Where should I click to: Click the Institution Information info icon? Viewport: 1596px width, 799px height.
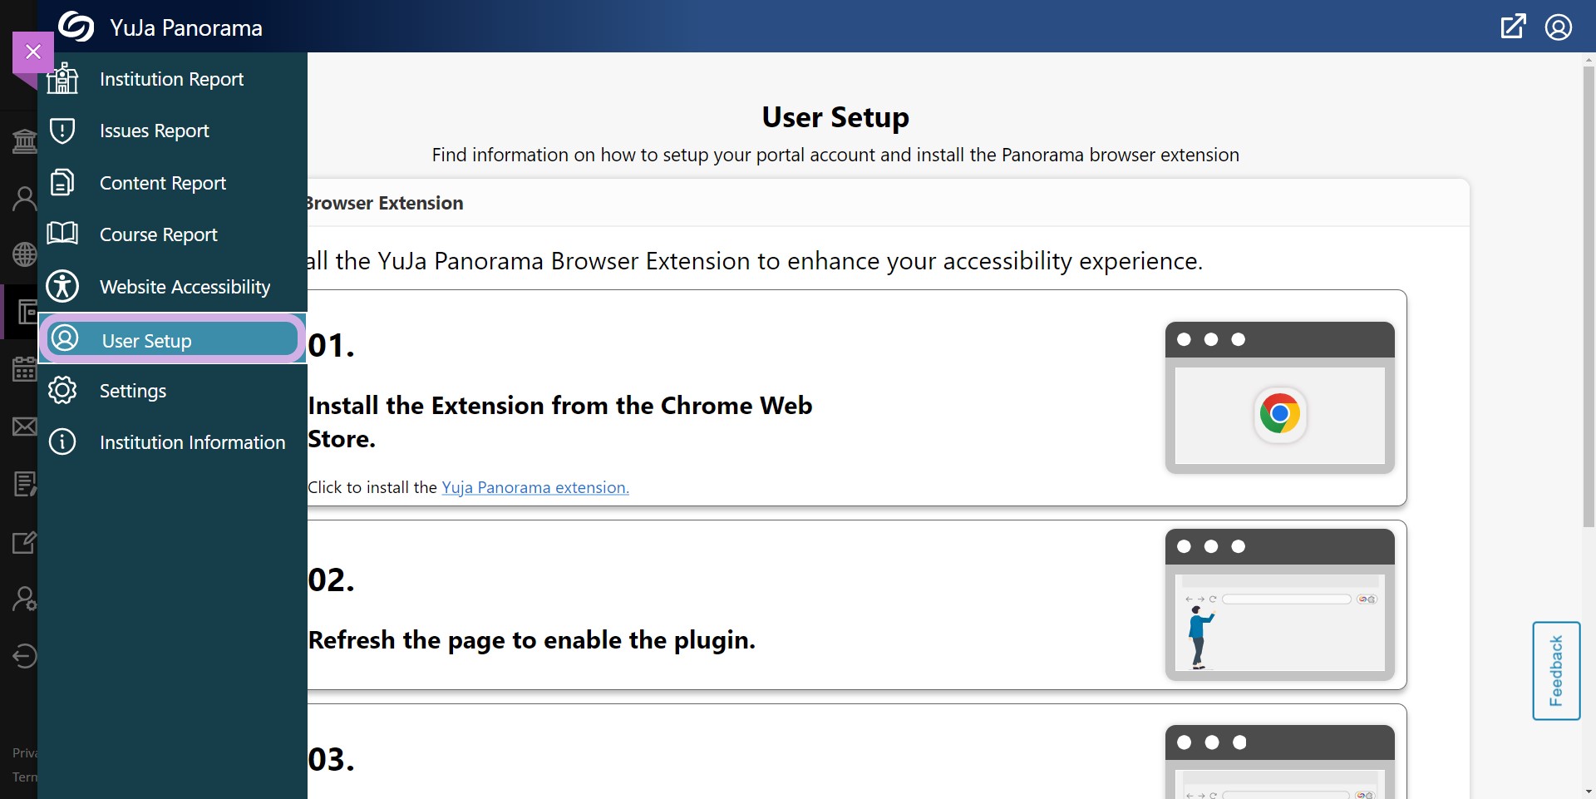point(62,441)
